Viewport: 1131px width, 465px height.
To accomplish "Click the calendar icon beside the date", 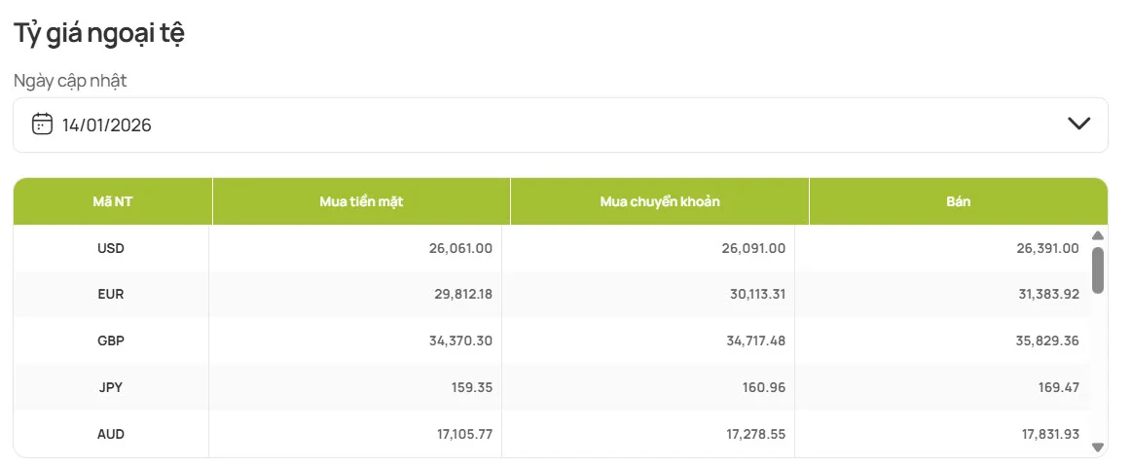I will (42, 124).
